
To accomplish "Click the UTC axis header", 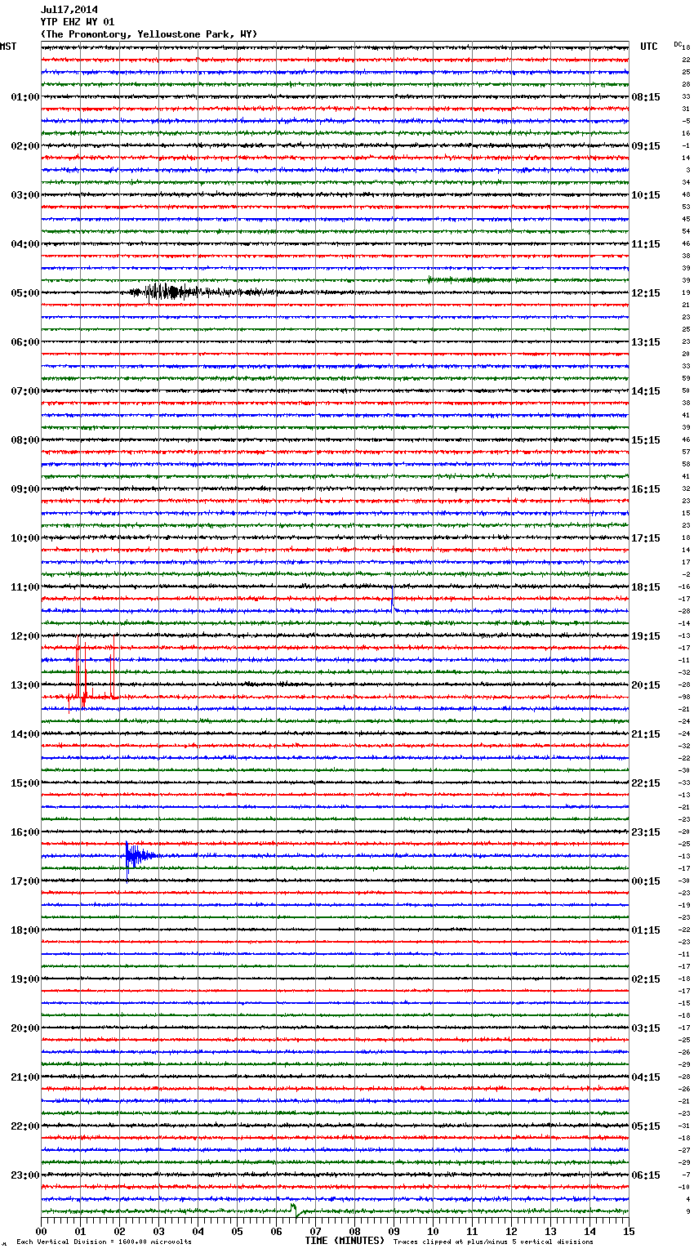I will point(648,47).
